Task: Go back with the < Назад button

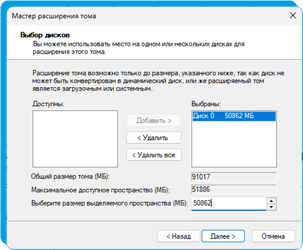Action: (x=179, y=236)
